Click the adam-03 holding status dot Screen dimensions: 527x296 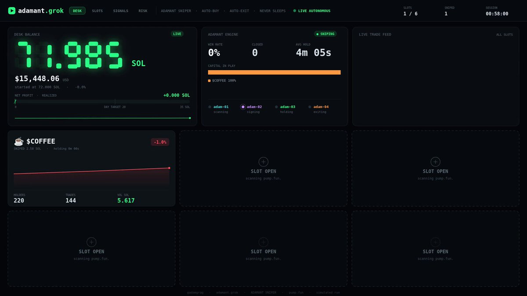click(276, 107)
